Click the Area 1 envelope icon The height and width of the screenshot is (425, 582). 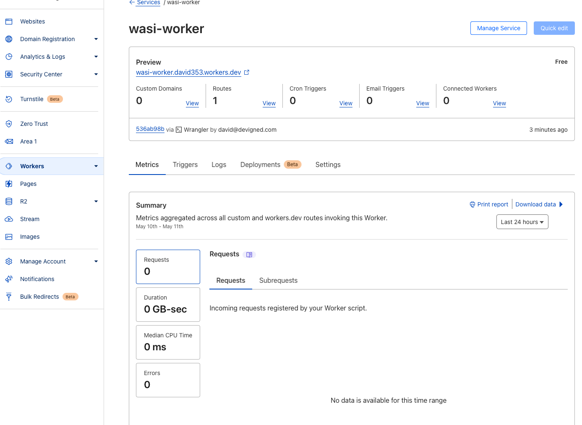9,141
